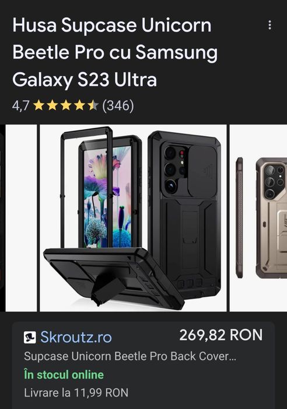Image resolution: width=287 pixels, height=409 pixels.
Task: View the bronze Supcase case image
Action: click(258, 218)
